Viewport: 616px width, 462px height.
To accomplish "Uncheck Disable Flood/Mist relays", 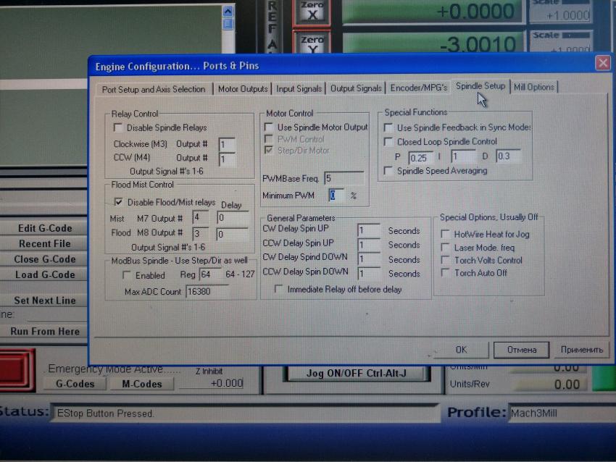I will (x=119, y=202).
